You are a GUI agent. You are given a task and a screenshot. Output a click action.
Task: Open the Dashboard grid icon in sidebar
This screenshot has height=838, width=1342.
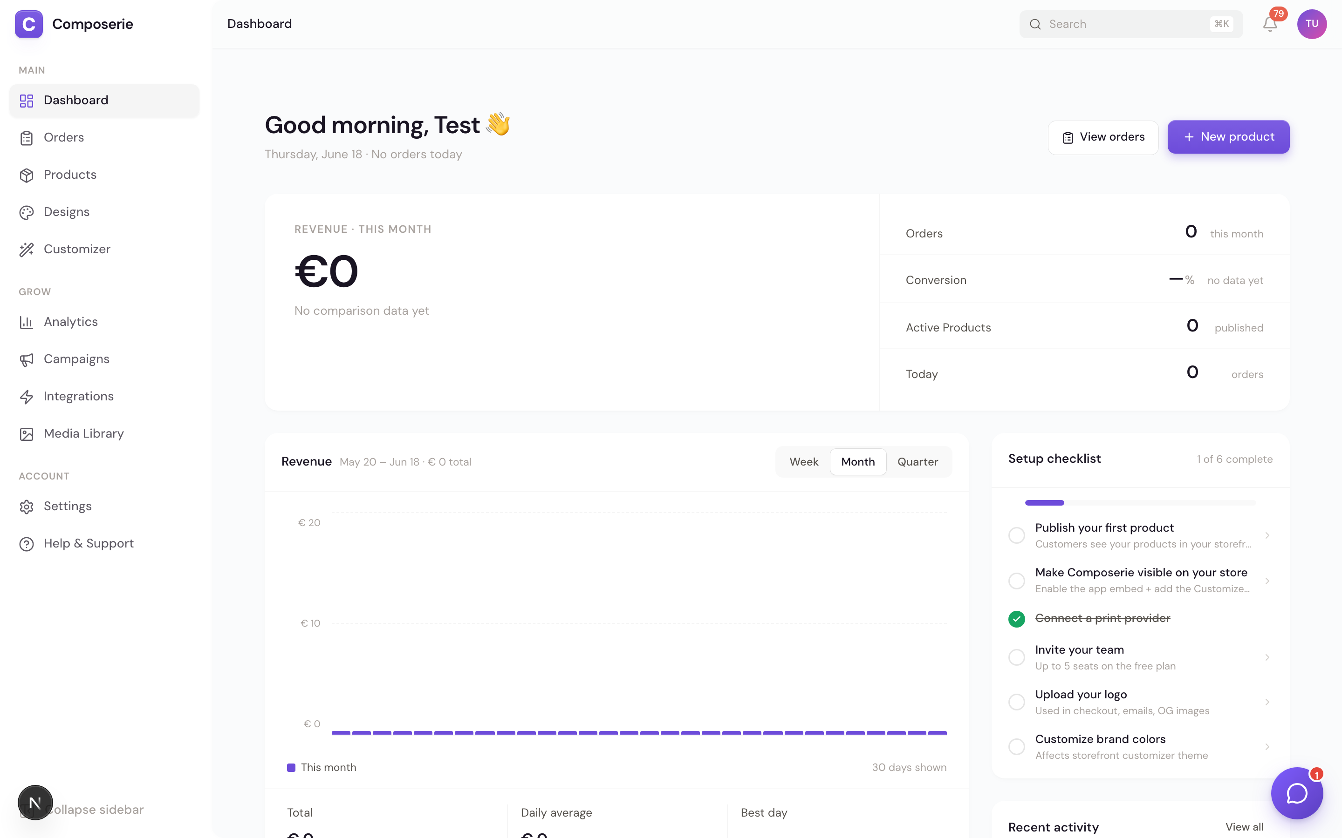click(27, 100)
